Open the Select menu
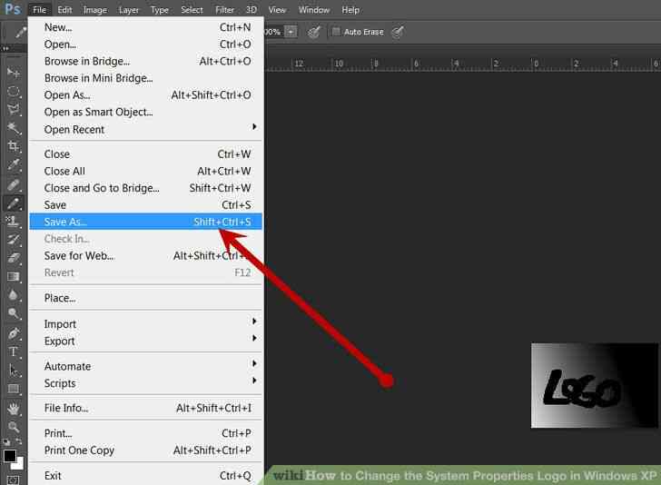Viewport: 661px width, 485px height. click(192, 10)
